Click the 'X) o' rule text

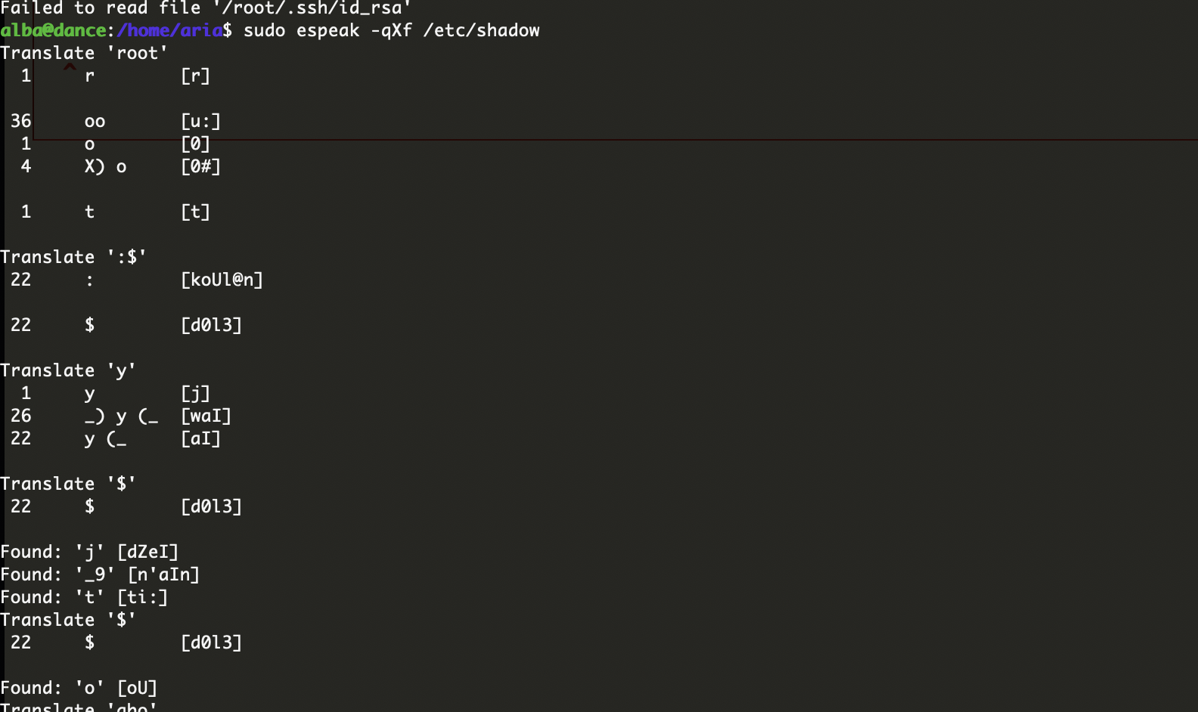(x=106, y=166)
